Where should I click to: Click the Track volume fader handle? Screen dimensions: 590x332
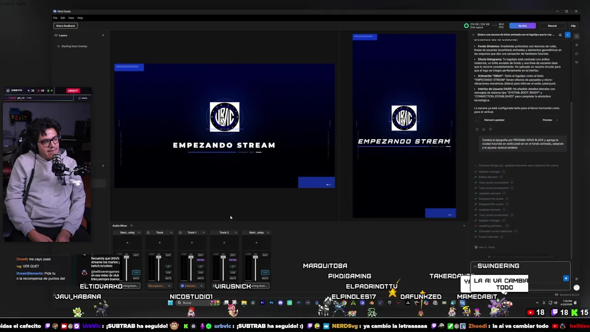coord(159,257)
